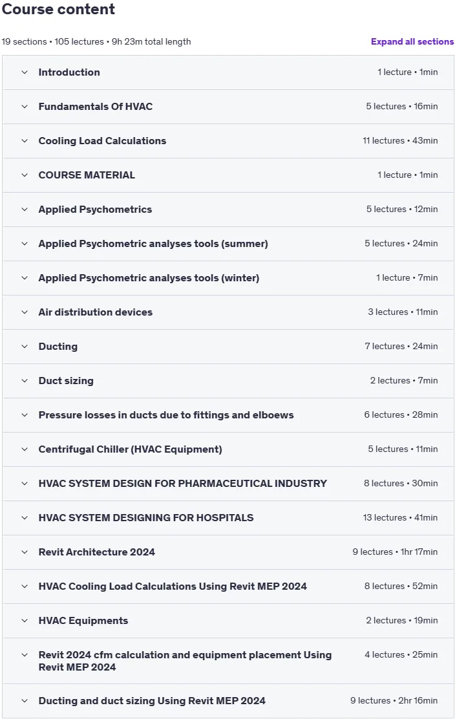Expand all sections of the course
457x721 pixels.
click(x=412, y=41)
